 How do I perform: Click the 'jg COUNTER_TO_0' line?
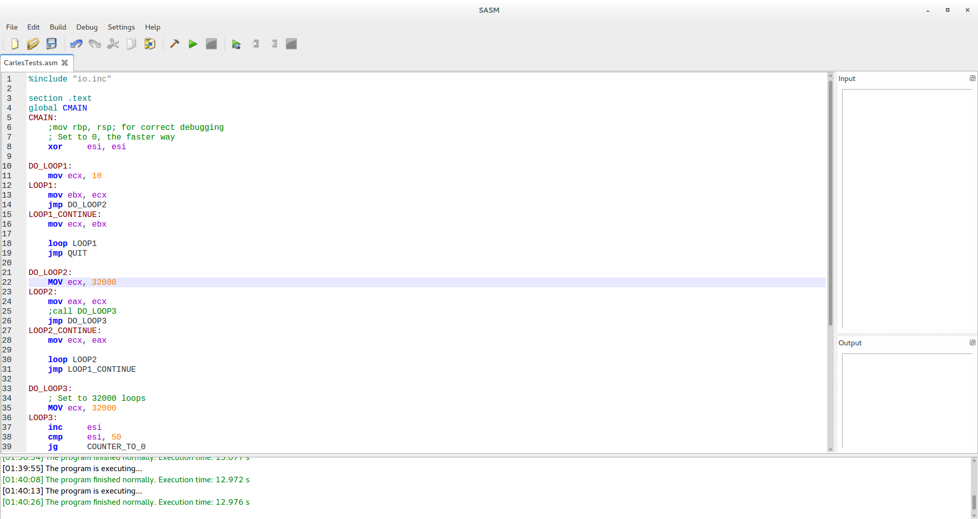97,447
